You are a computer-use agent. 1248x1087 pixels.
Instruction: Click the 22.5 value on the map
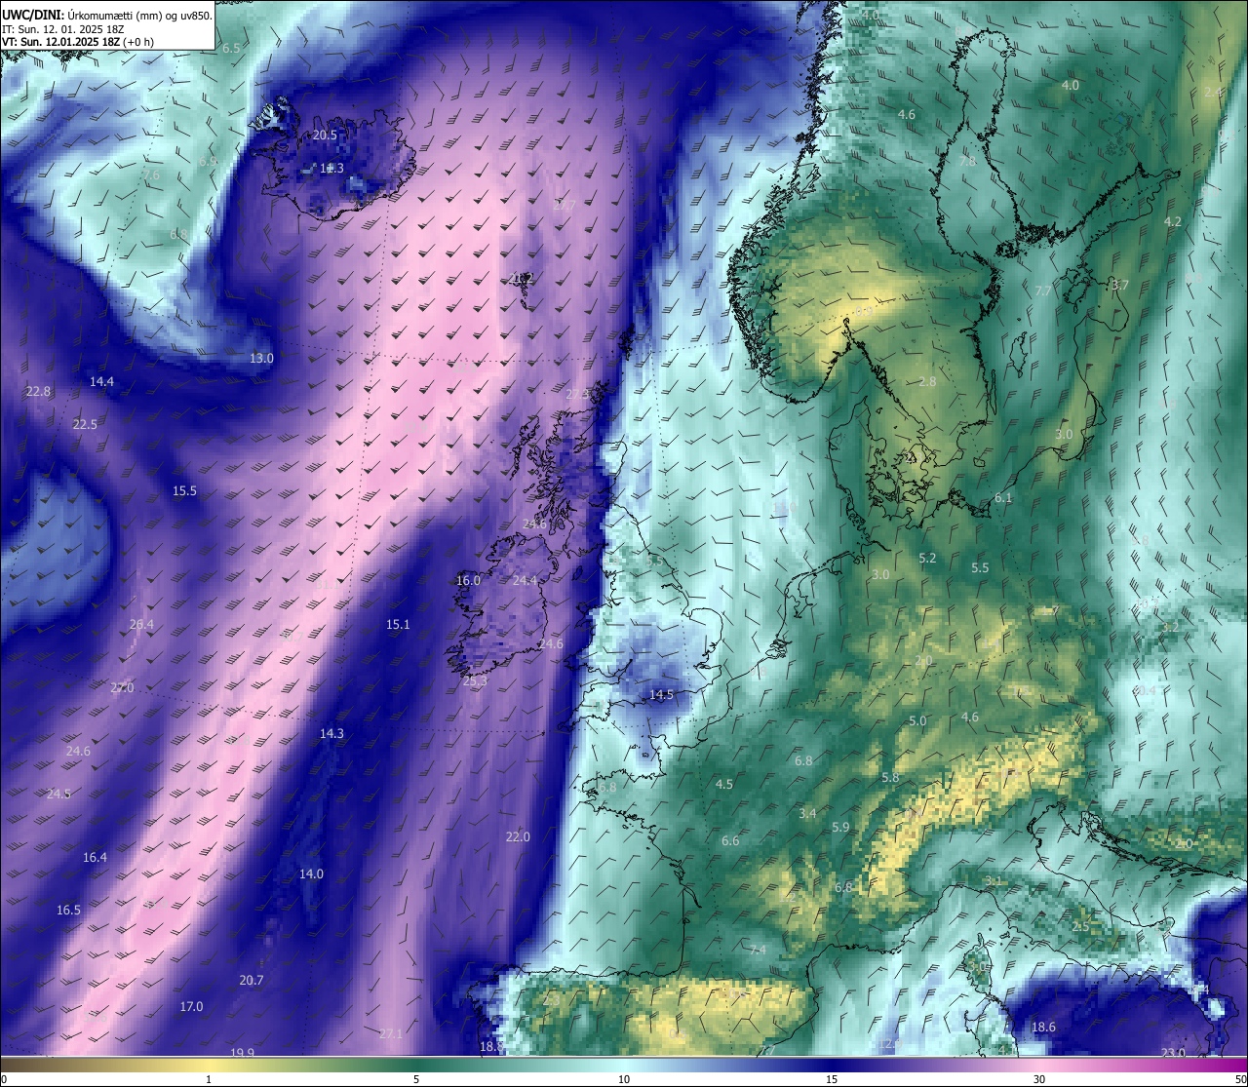click(x=85, y=425)
